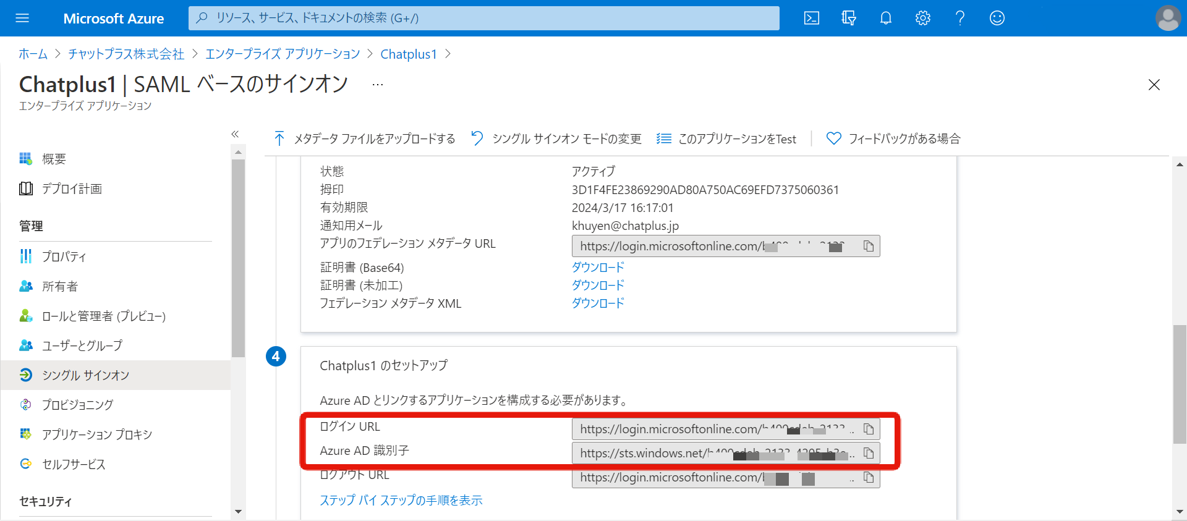Click シングル サインオン モードの変更
Screen dimensions: 1187x521
[x=556, y=138]
